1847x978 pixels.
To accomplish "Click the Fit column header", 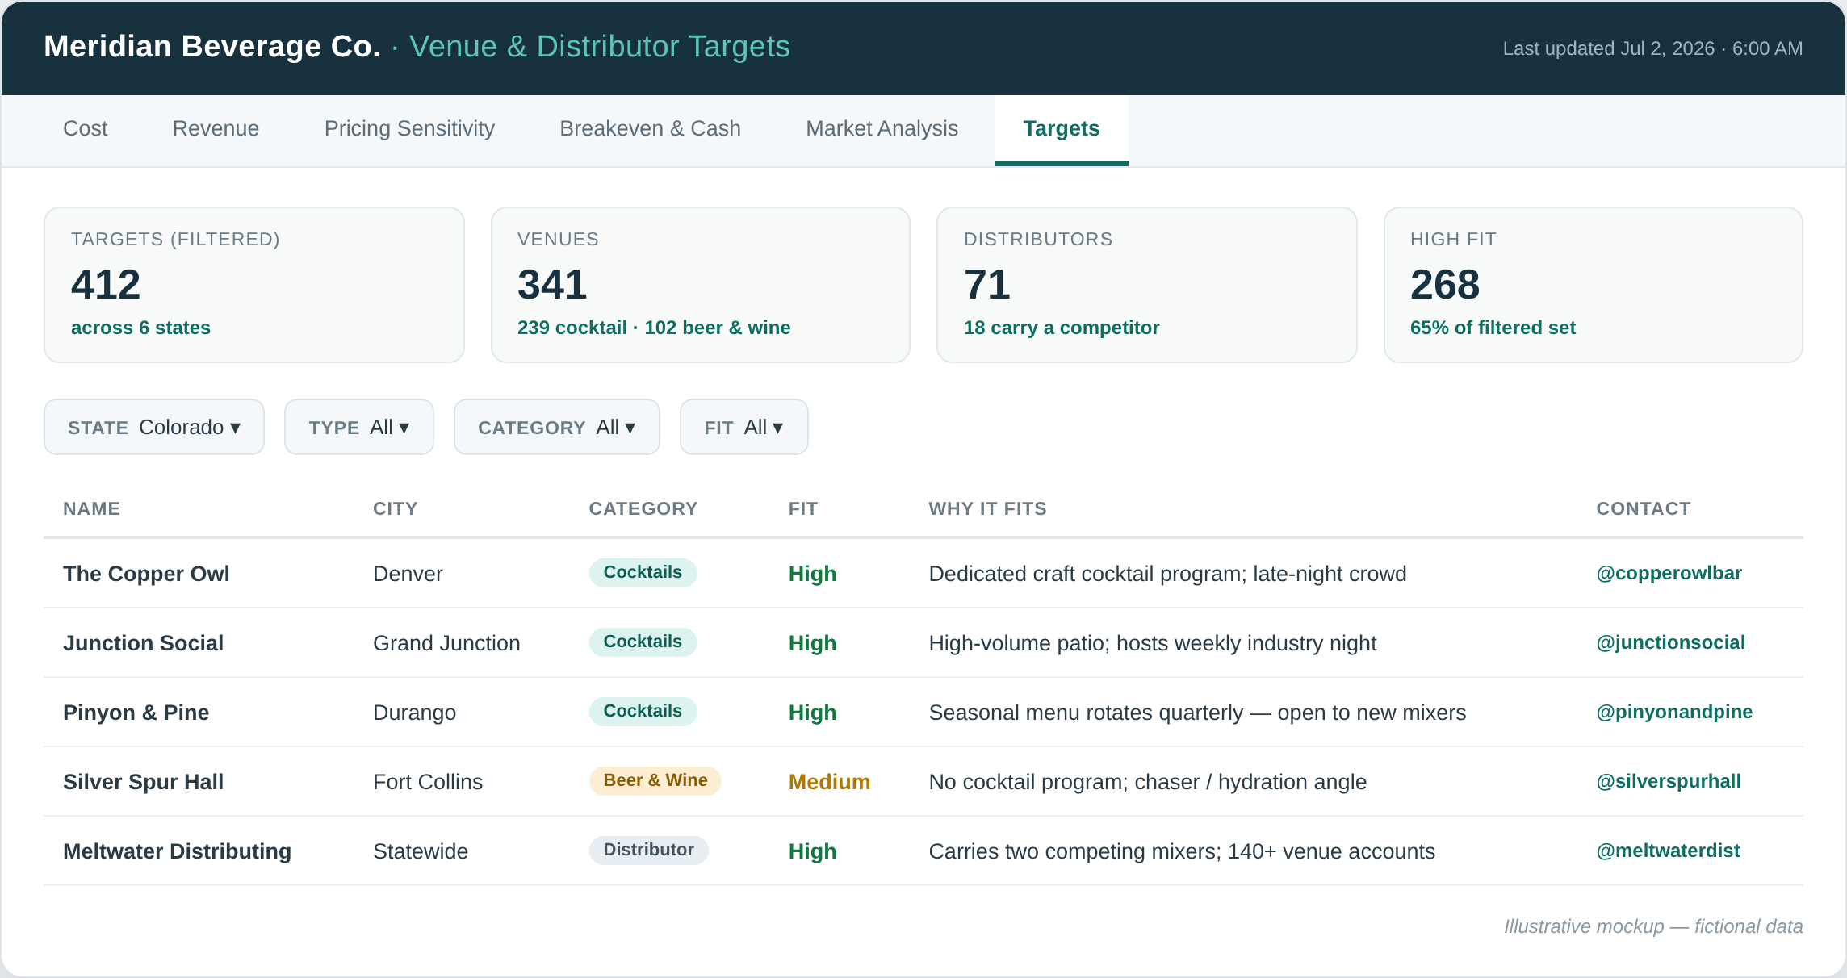I will coord(803,508).
